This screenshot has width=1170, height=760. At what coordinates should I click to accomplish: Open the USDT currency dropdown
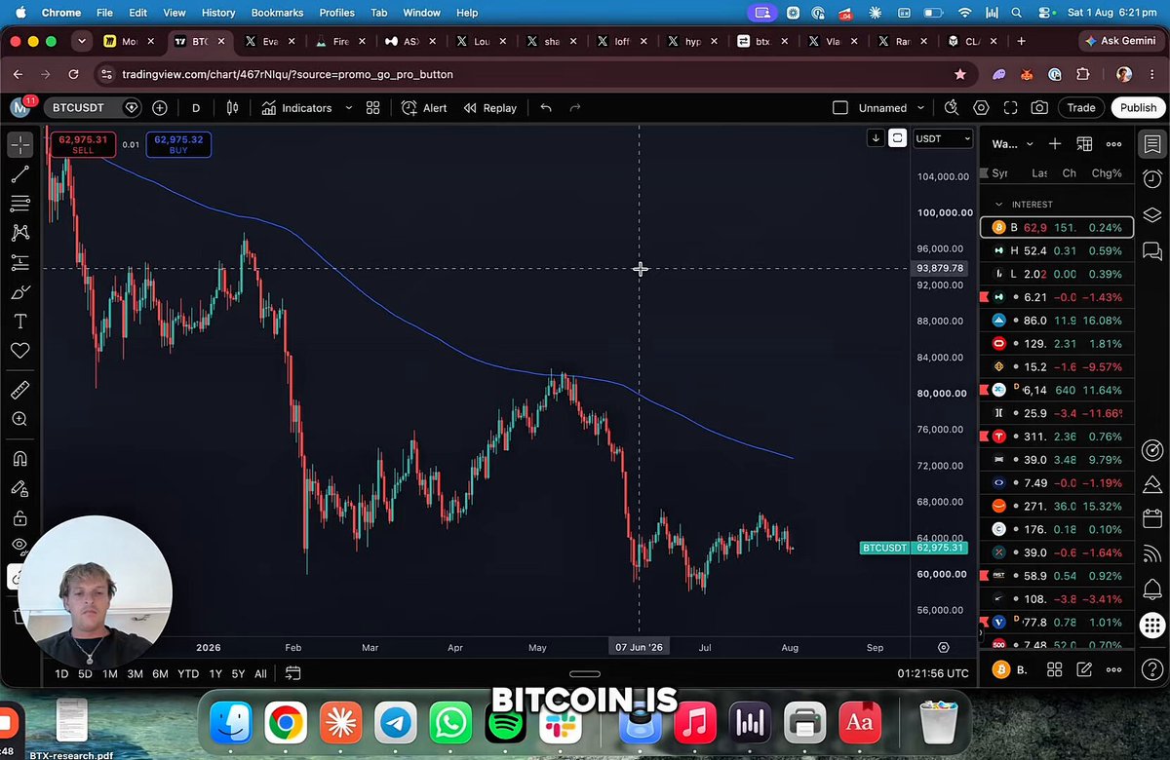[x=943, y=138]
